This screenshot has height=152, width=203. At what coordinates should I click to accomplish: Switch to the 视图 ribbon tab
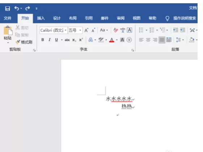pos(136,18)
